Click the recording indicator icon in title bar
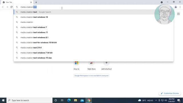Image resolution: width=183 pixels, height=103 pixels. click(x=162, y=2)
